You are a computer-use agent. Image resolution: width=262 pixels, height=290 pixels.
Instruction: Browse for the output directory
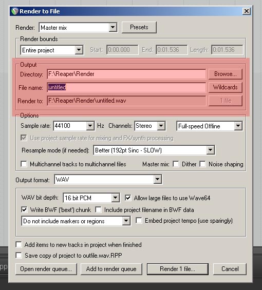click(226, 74)
